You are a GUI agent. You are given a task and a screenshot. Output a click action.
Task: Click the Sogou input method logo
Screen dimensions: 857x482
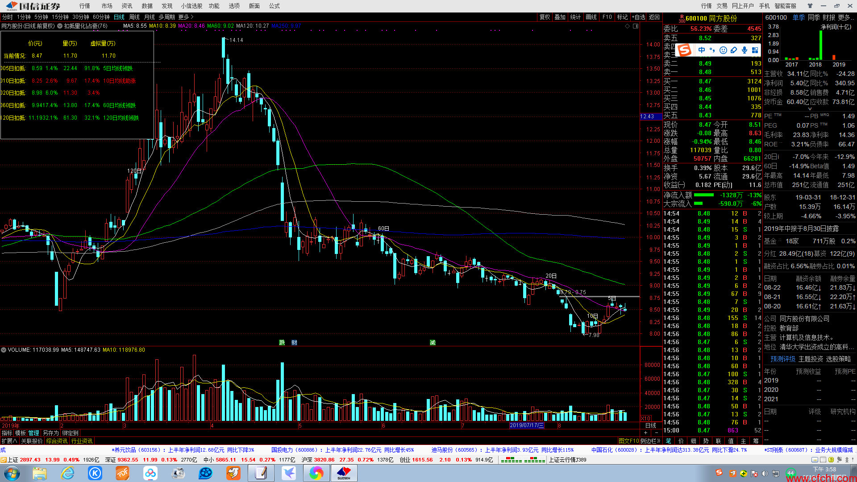coord(684,50)
